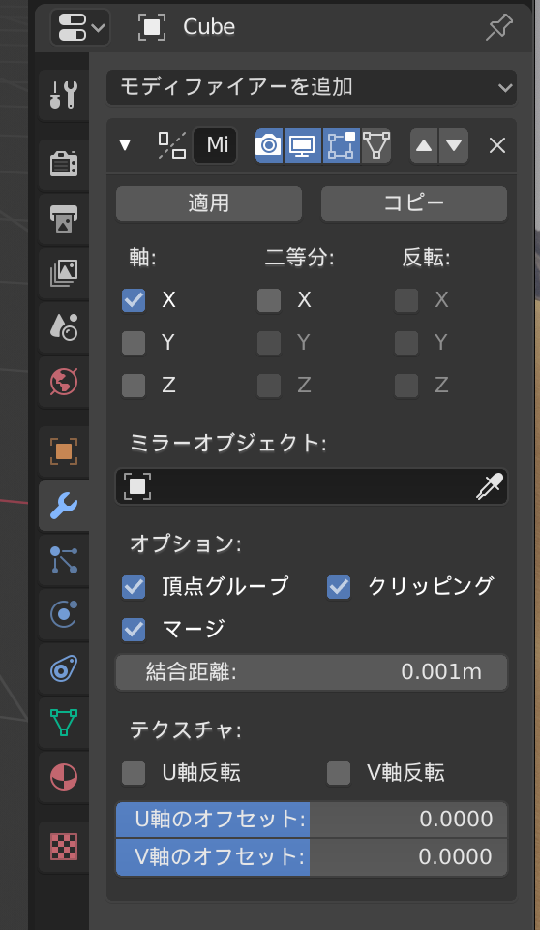
Task: Open the Active Tool settings tab
Action: click(64, 95)
